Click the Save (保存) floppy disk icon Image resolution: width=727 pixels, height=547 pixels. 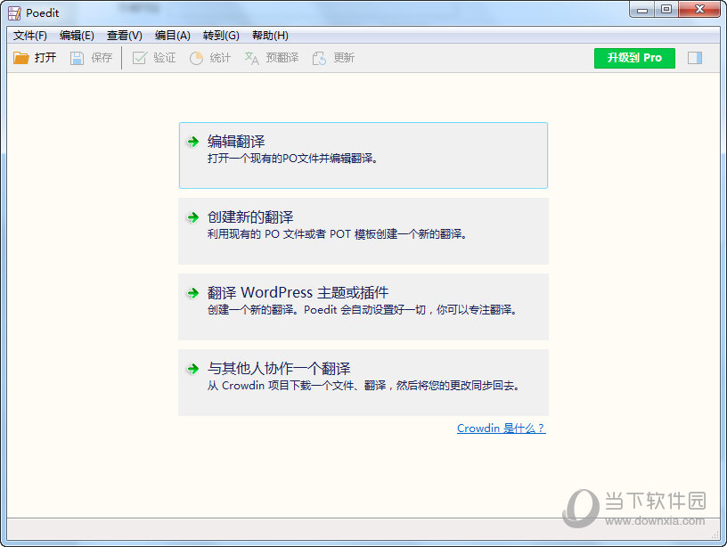click(x=77, y=58)
